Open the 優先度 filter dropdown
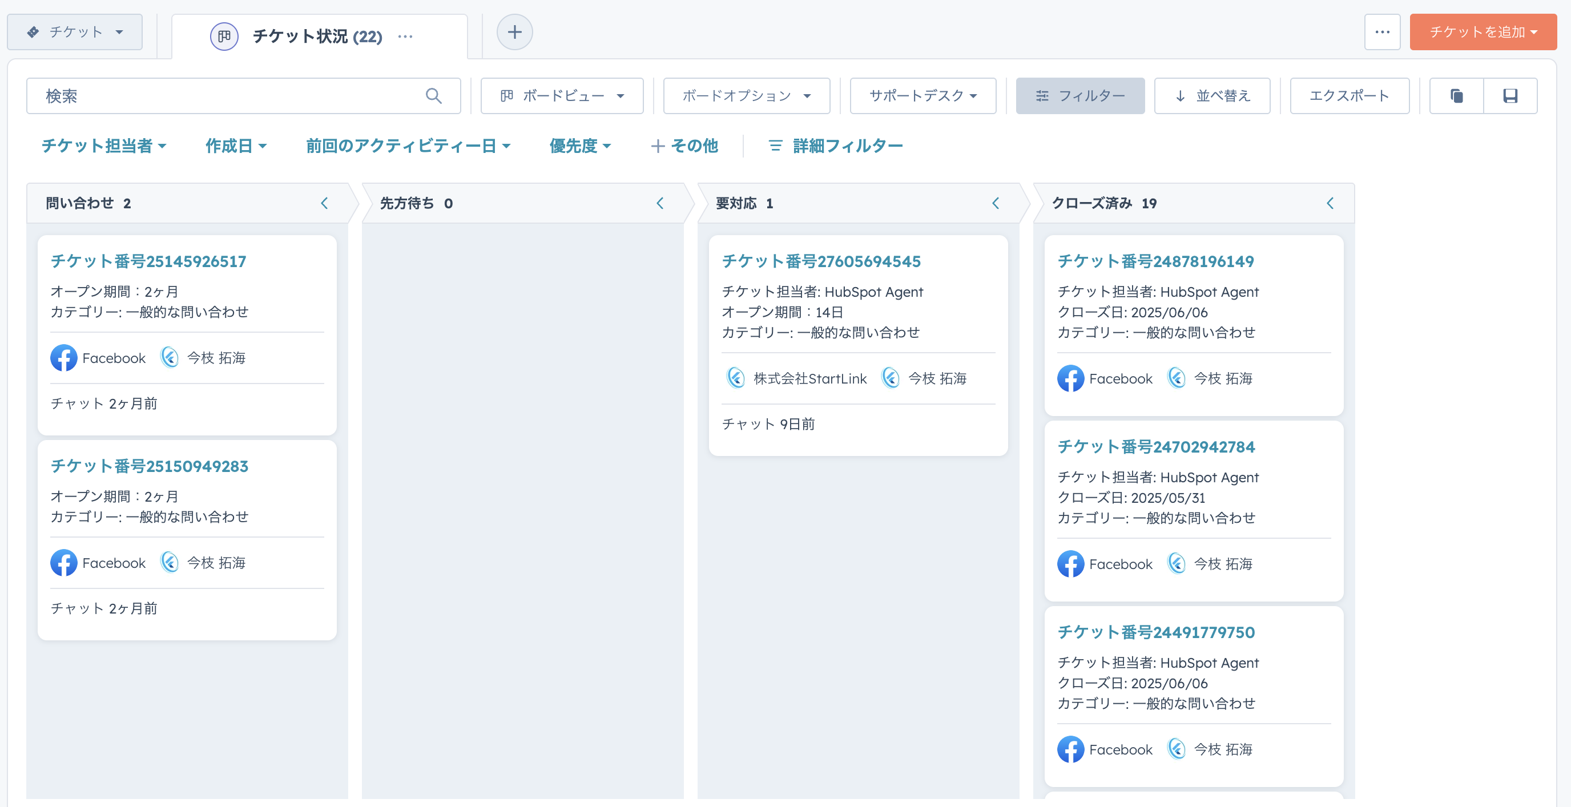 click(x=579, y=146)
